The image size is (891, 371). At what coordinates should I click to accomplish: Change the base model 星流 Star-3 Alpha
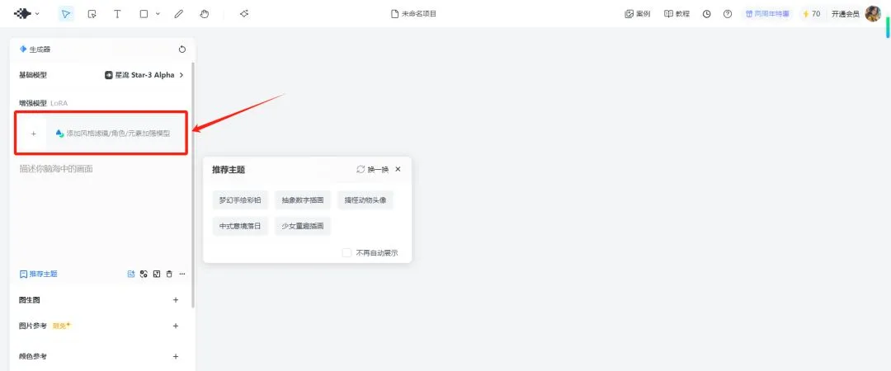[144, 75]
